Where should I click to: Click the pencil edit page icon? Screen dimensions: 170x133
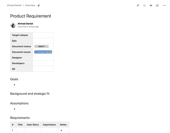click(x=138, y=5)
